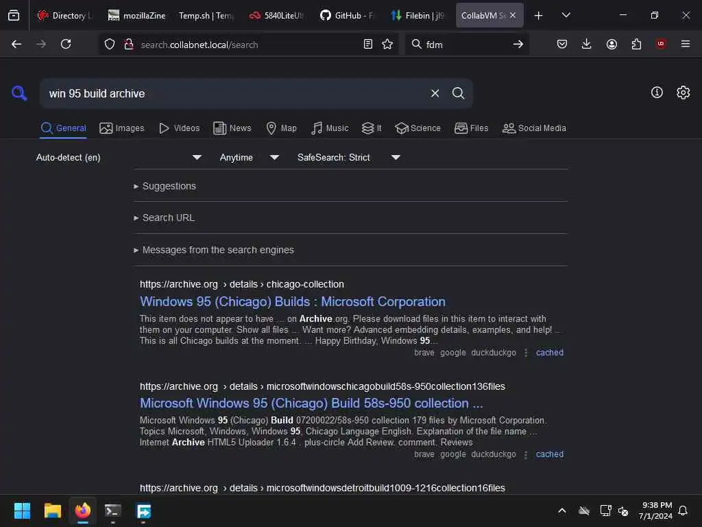
Task: Select the It search category
Action: coord(372,128)
